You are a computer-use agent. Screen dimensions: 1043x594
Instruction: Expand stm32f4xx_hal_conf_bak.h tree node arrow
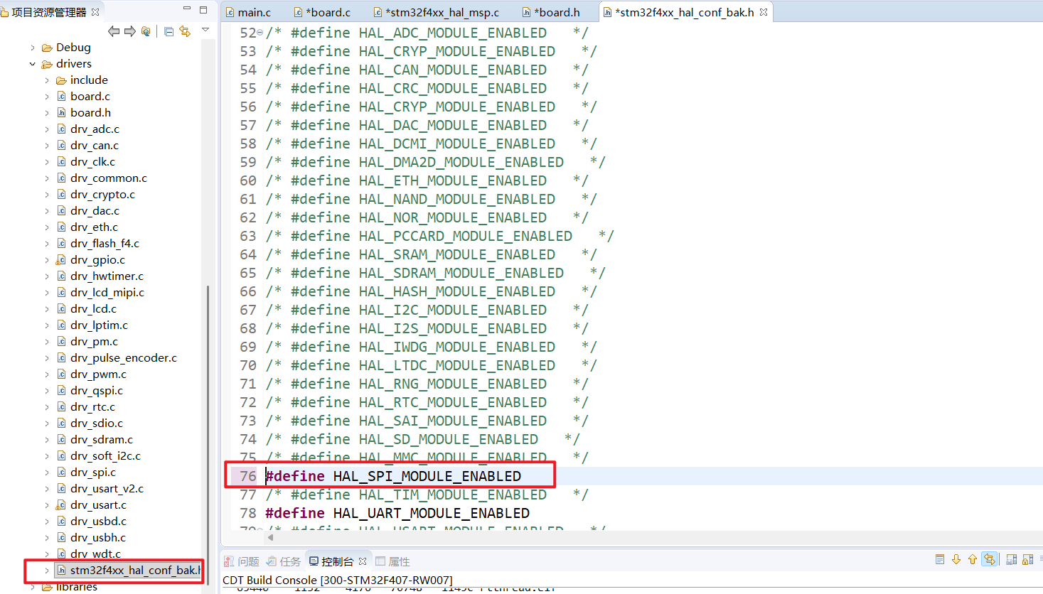click(47, 571)
